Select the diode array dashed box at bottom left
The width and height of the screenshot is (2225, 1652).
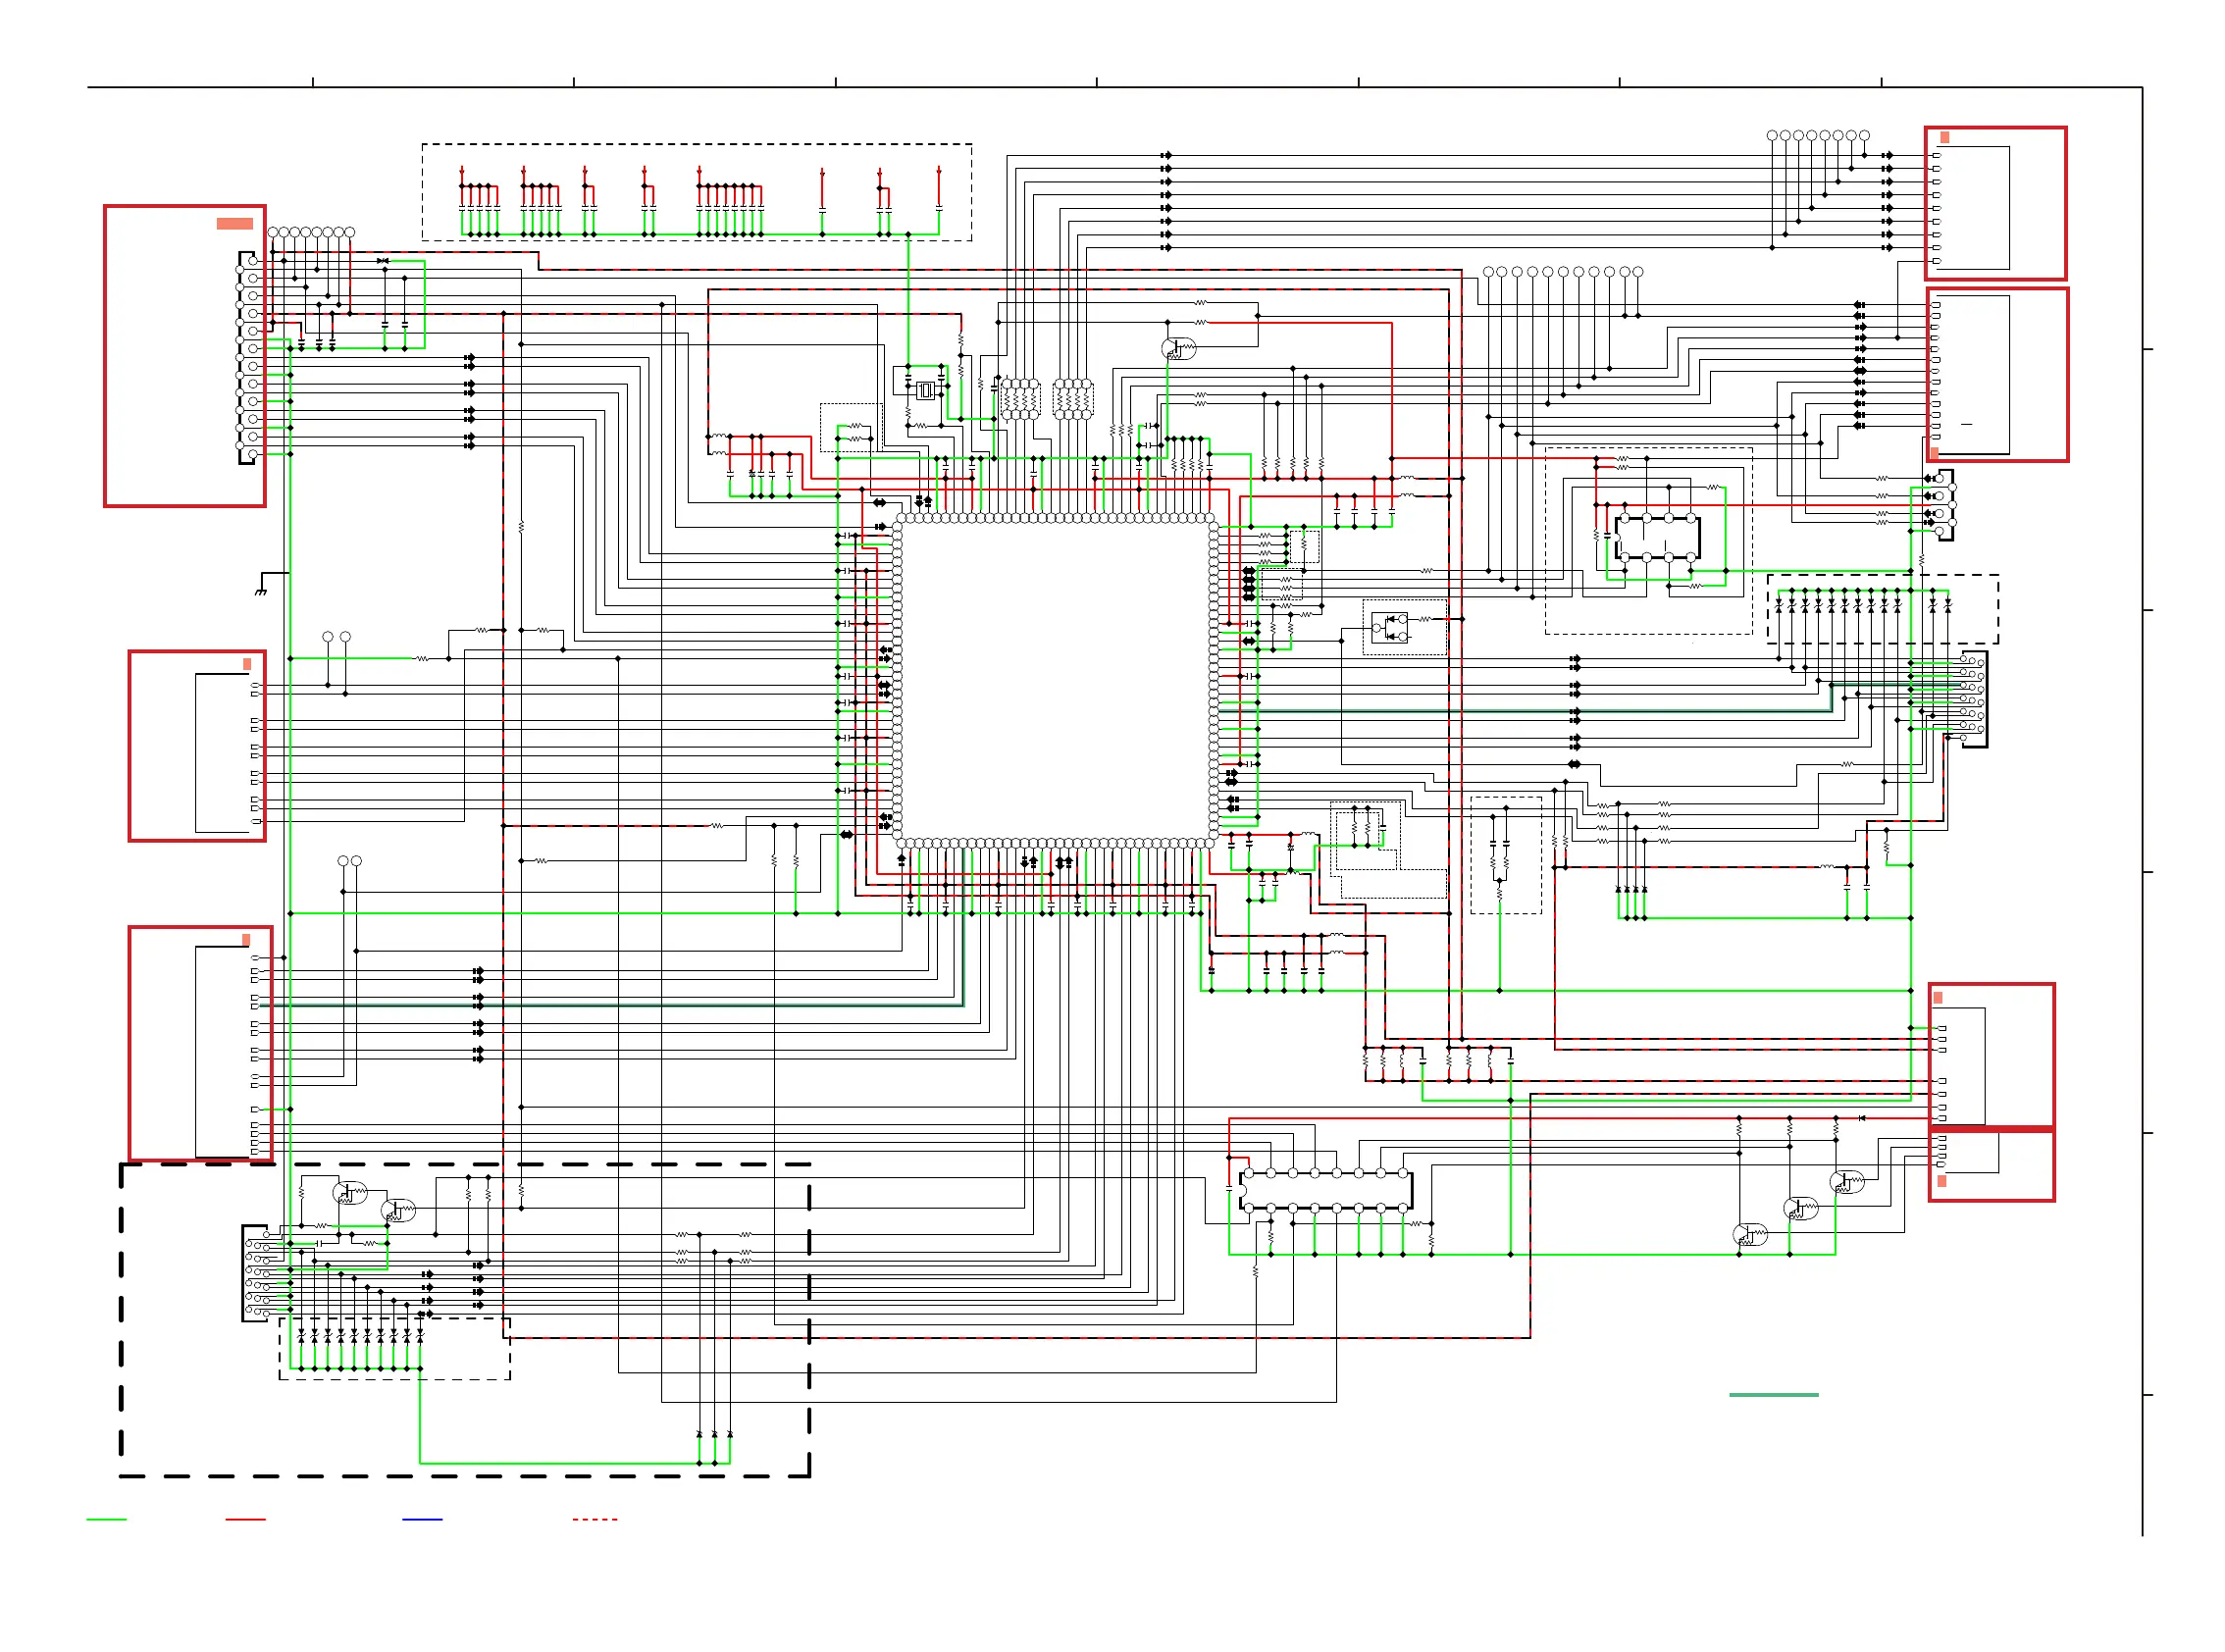[x=394, y=1349]
